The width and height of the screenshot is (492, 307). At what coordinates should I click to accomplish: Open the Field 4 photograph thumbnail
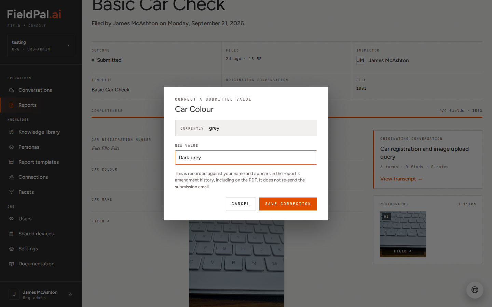click(403, 234)
